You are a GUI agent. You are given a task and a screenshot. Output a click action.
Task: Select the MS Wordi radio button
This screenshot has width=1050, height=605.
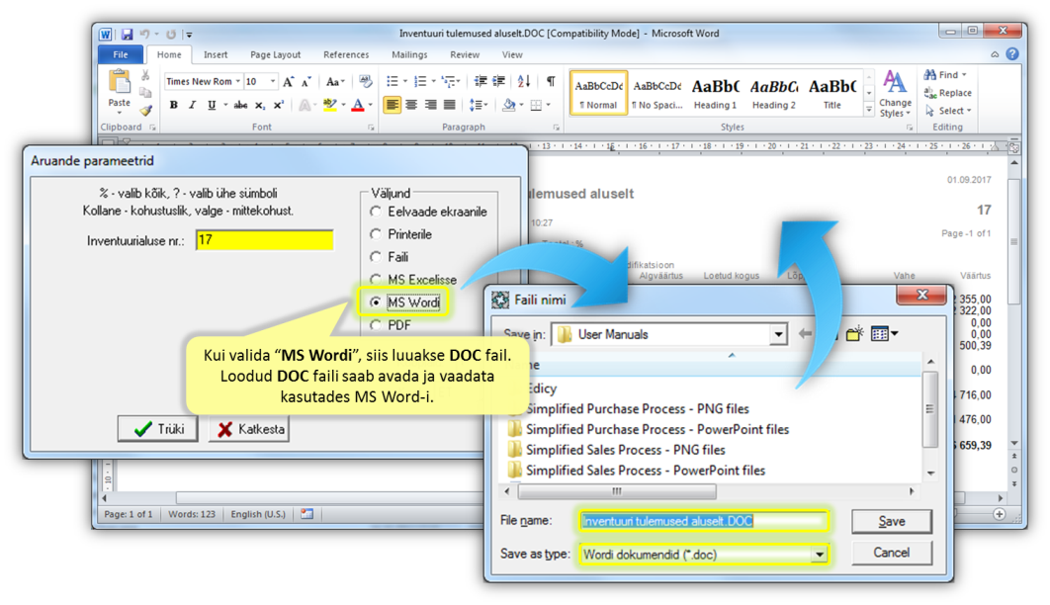pyautogui.click(x=376, y=302)
